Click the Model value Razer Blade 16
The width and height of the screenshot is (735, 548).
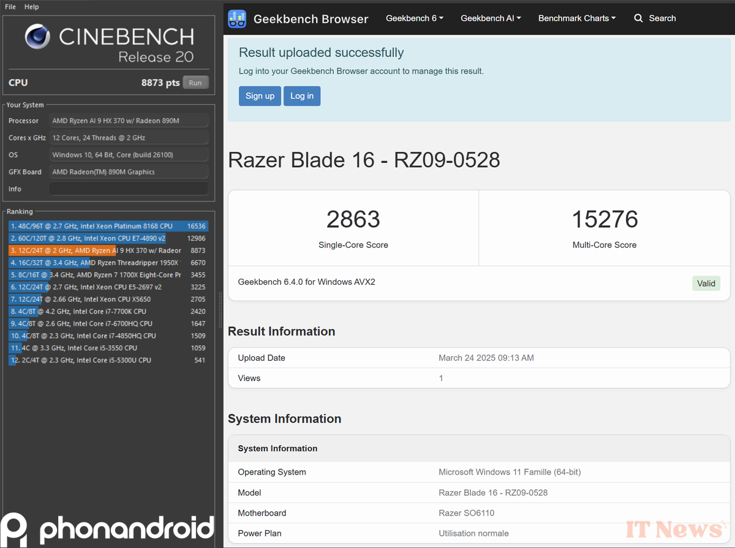[x=493, y=492]
